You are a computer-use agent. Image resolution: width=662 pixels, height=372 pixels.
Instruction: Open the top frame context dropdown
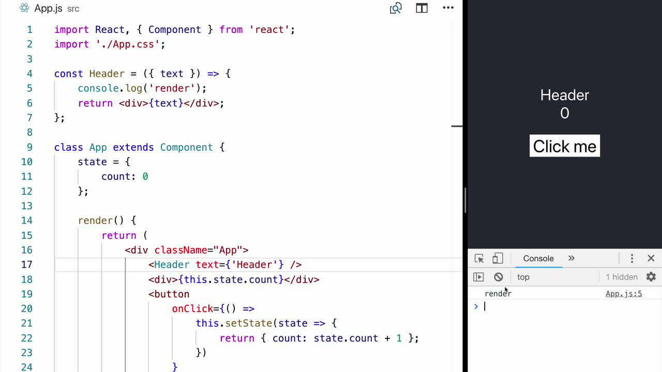(523, 277)
